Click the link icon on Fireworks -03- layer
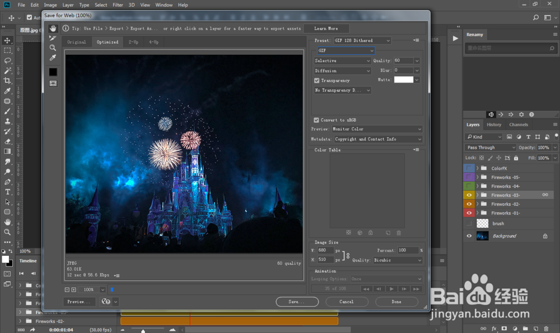The height and width of the screenshot is (333, 560). pyautogui.click(x=545, y=195)
